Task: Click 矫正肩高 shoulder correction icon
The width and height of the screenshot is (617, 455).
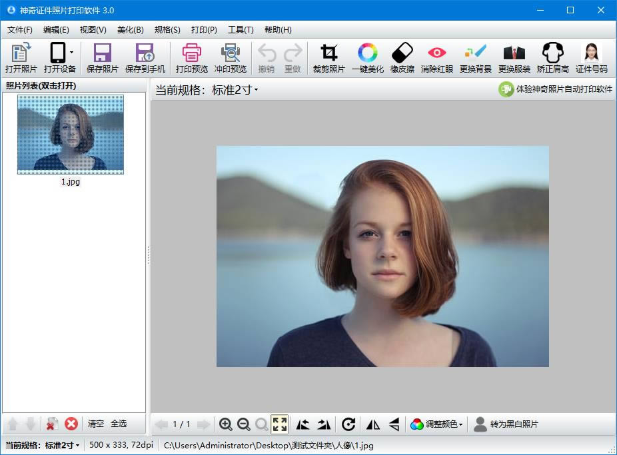Action: [x=553, y=58]
